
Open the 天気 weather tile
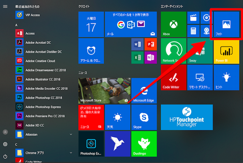coord(117,117)
